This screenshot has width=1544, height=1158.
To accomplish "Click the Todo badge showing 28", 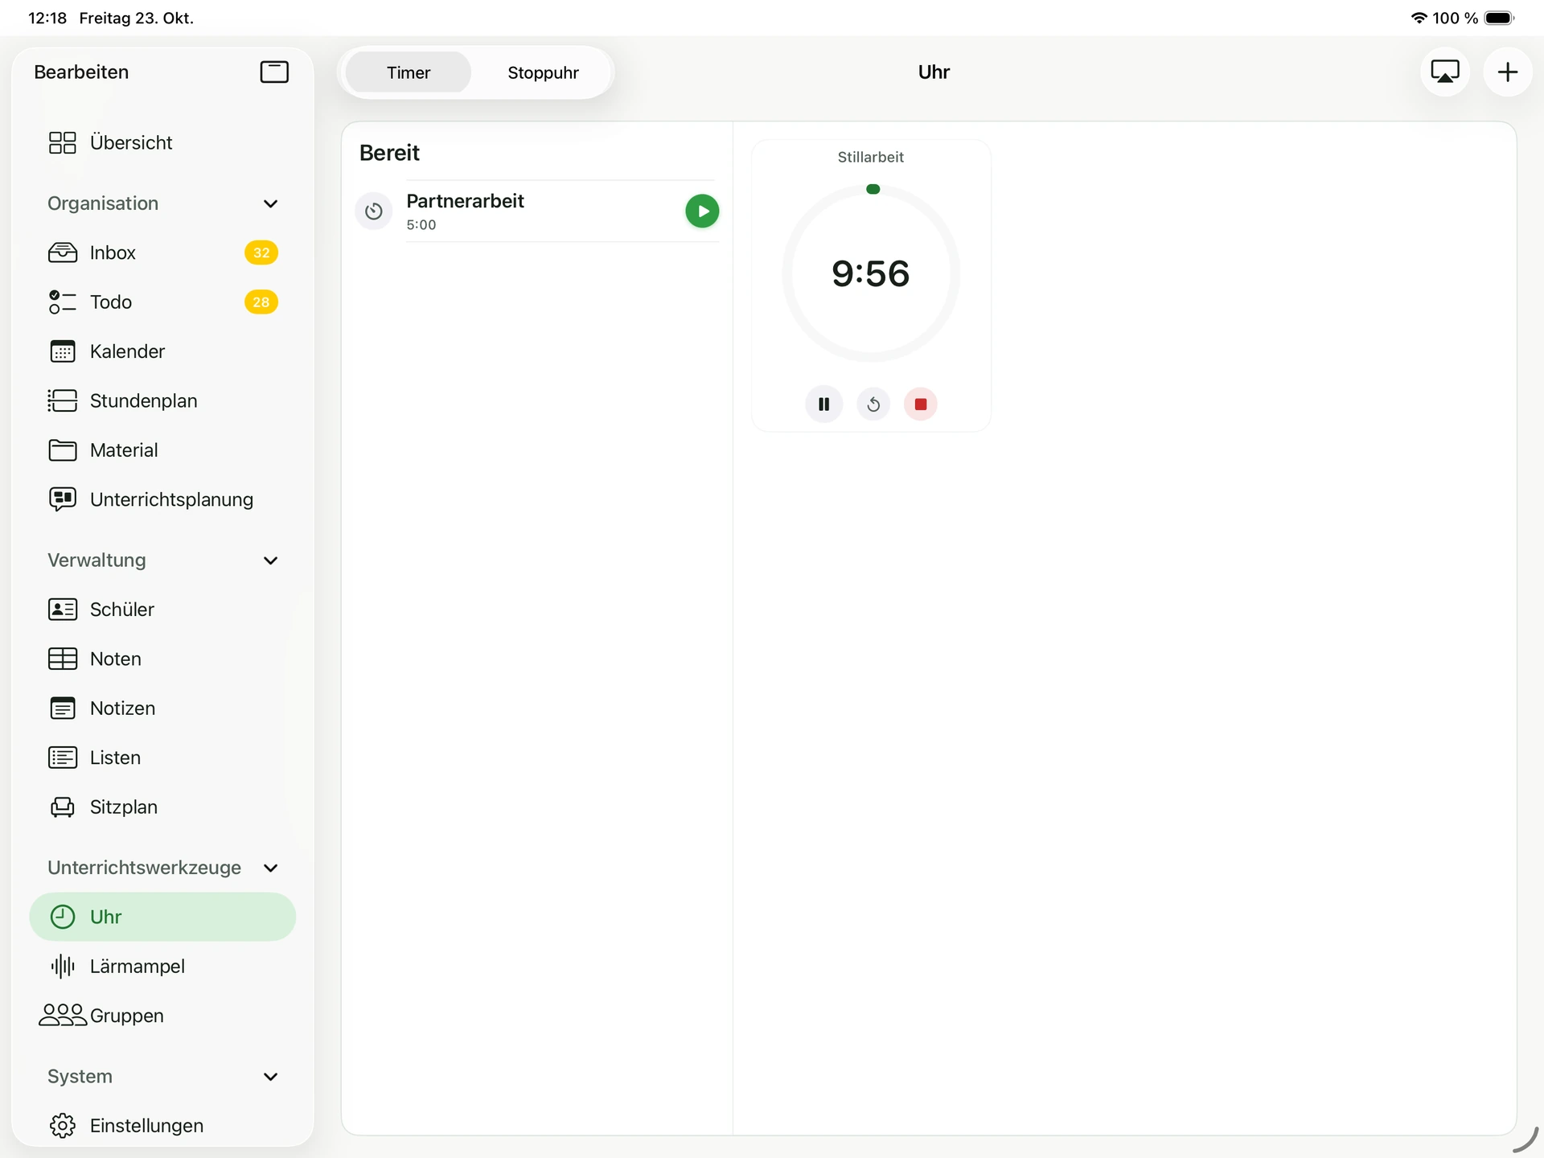I will click(261, 302).
